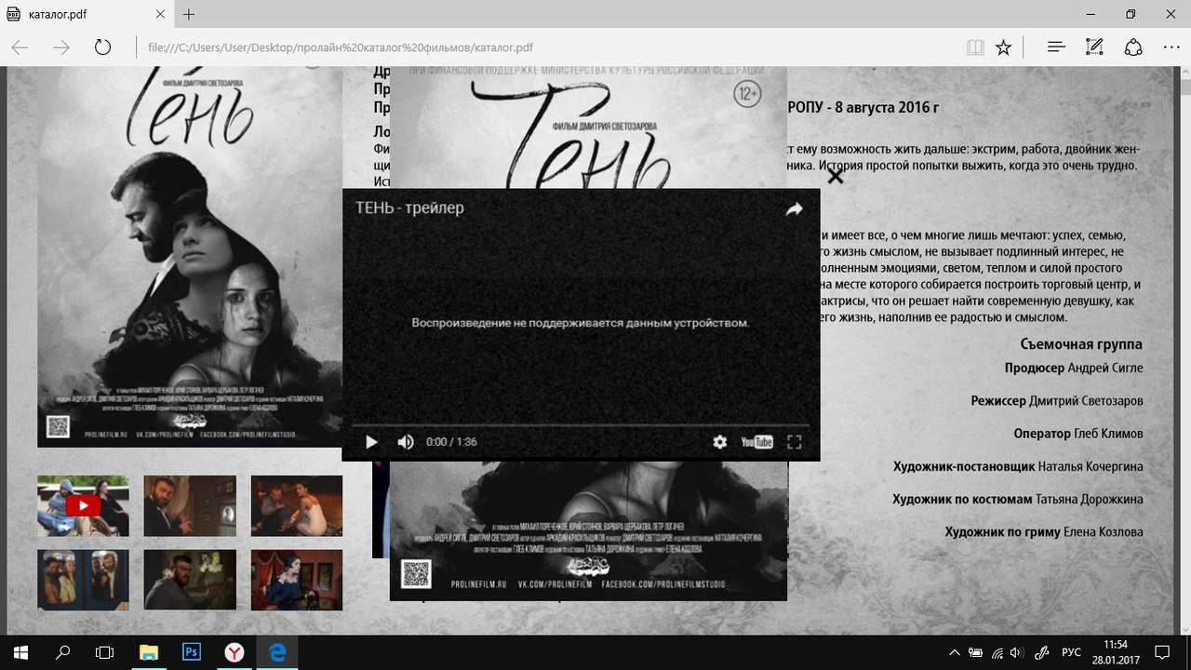Click the Продюсер Андрей Сигле line
The height and width of the screenshot is (670, 1191).
coord(1074,368)
